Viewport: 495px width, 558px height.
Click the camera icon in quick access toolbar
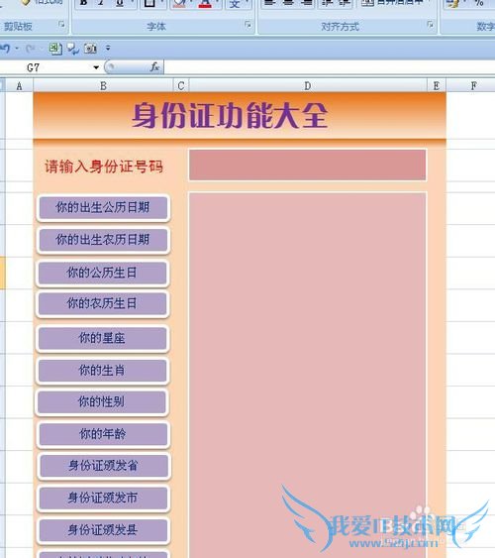coord(90,49)
